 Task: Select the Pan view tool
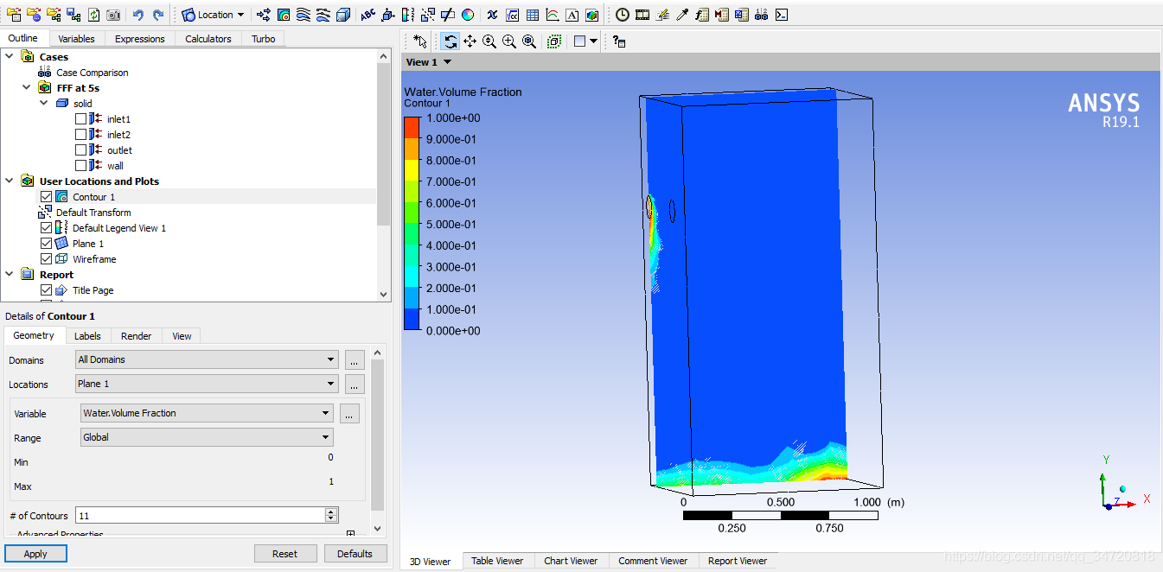click(470, 41)
